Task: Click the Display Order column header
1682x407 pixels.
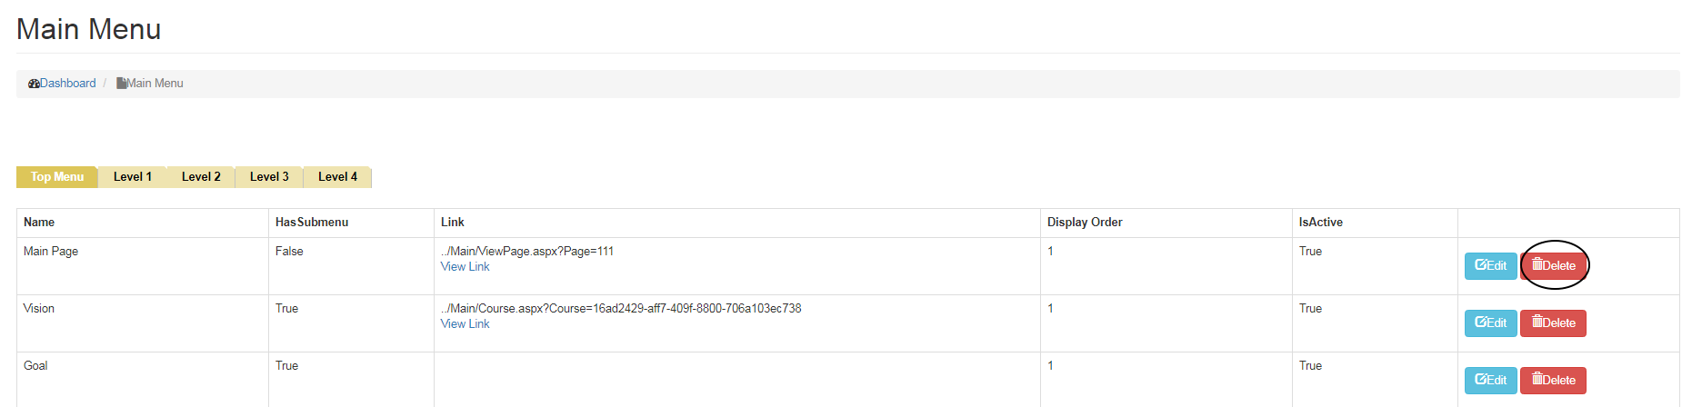Action: coord(1085,223)
